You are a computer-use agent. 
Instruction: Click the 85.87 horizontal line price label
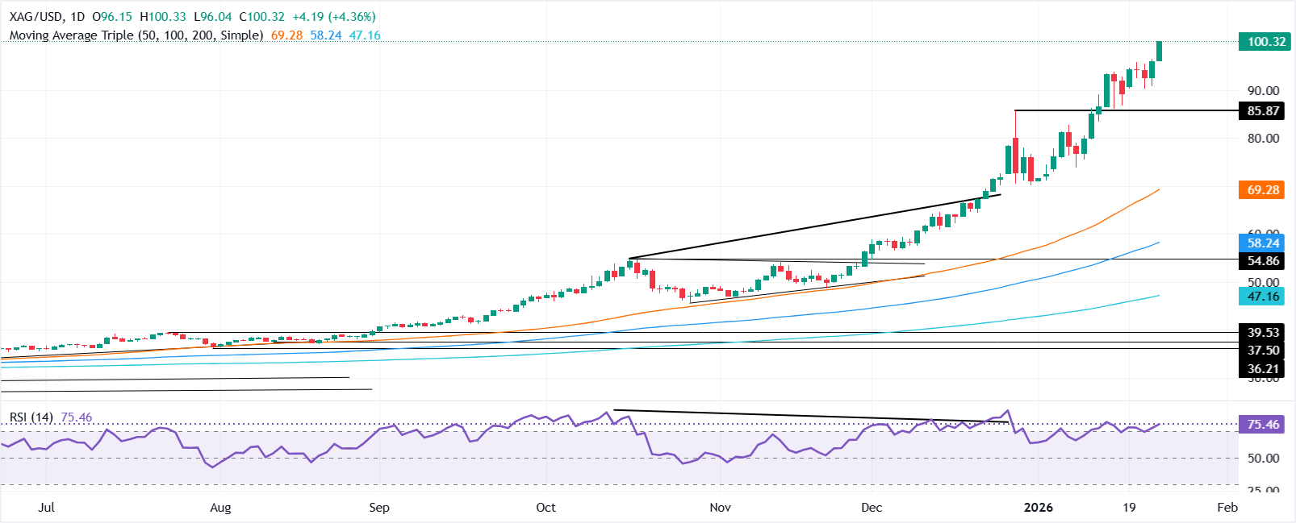coord(1263,111)
